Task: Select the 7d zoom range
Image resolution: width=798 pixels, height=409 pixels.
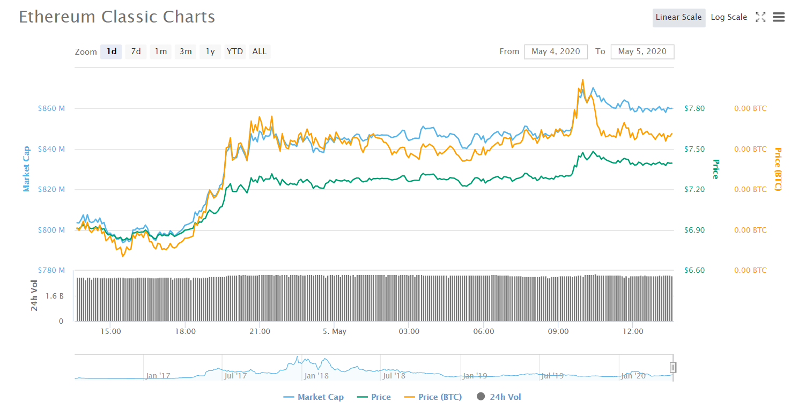Action: pos(136,51)
